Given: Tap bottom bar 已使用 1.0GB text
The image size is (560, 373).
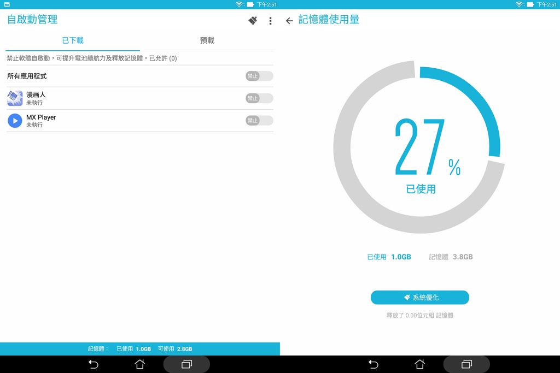Looking at the screenshot, I should pos(133,349).
